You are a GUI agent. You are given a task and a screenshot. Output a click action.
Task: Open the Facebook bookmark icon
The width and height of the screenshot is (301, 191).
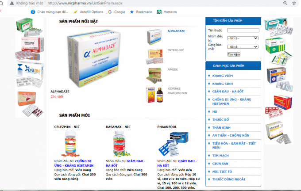pyautogui.click(x=33, y=12)
